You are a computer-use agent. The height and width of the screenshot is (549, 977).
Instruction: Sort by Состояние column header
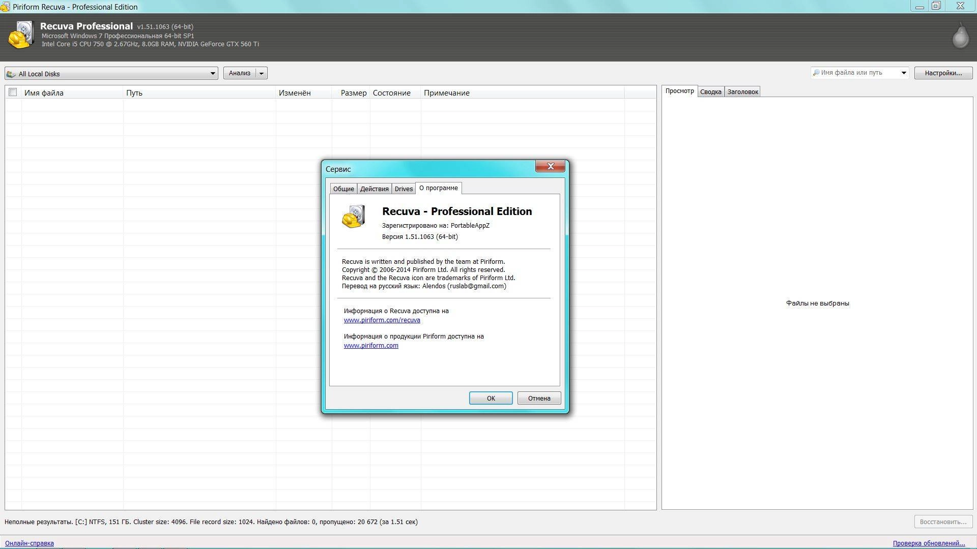coord(395,93)
